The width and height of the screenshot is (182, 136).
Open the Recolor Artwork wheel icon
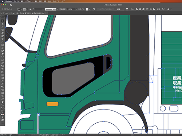pyautogui.click(x=94, y=9)
